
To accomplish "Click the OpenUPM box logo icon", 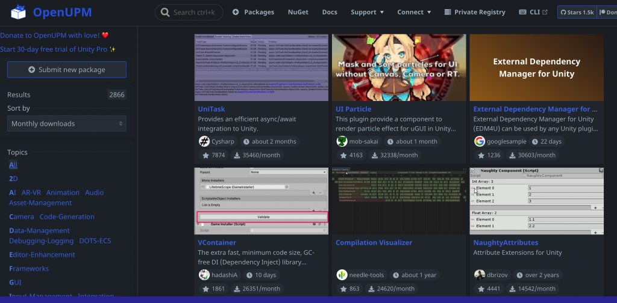I will tap(18, 12).
